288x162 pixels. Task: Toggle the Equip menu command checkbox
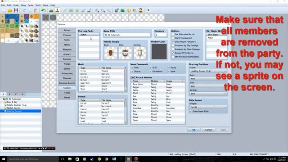[169, 67]
